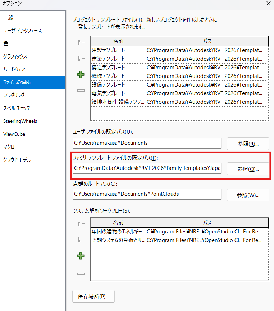
Task: Click 参照(R) to browse user files path
Action: click(x=248, y=144)
